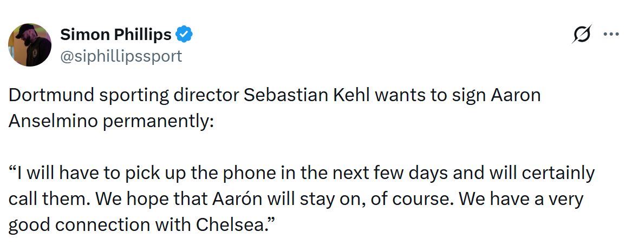Image resolution: width=632 pixels, height=245 pixels.
Task: Open Simon Phillips profile picture
Action: (x=30, y=45)
